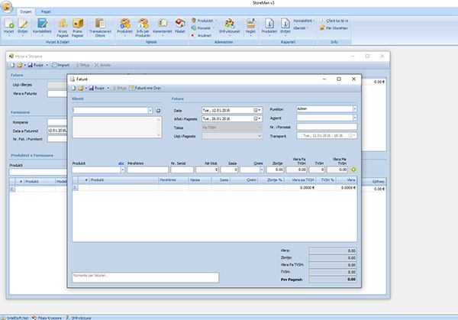Click the Produkti column header in Faturë grid
This screenshot has height=320, width=458.
[124, 180]
